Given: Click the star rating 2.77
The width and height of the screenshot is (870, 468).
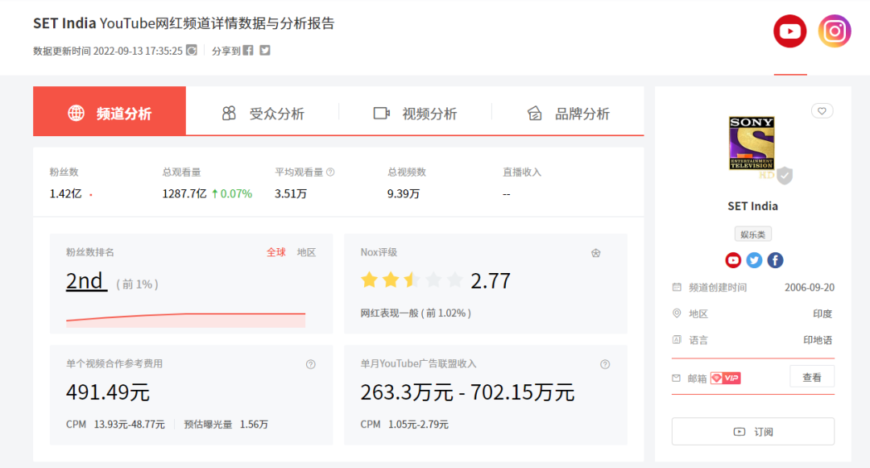Looking at the screenshot, I should pos(434,280).
